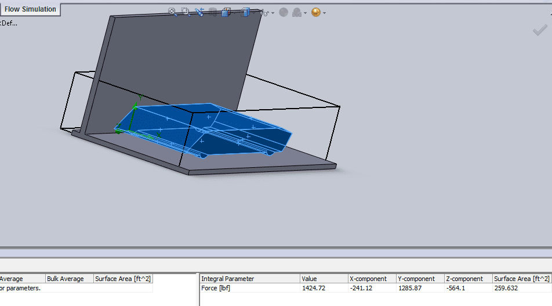Open the View Orientation cube icon
The width and height of the screenshot is (552, 306).
pos(226,12)
